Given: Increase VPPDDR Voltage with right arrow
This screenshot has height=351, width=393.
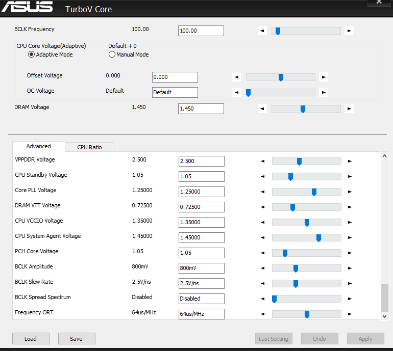Looking at the screenshot, I should coord(350,161).
